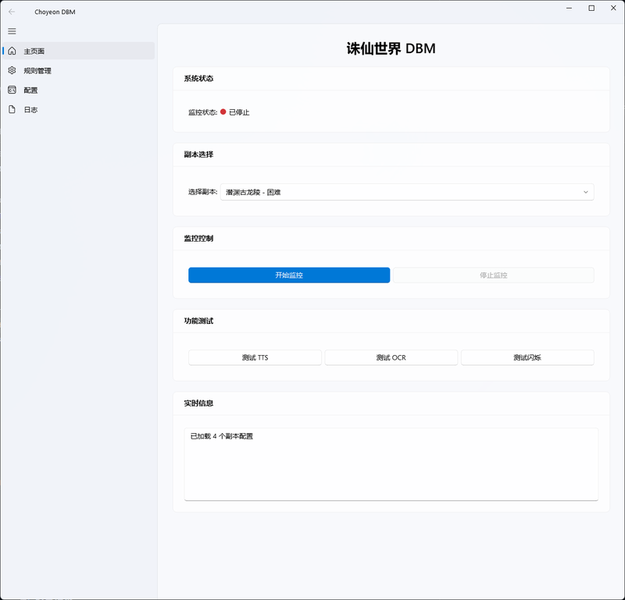Click the config icon beside 配置
This screenshot has height=600, width=625.
point(12,90)
